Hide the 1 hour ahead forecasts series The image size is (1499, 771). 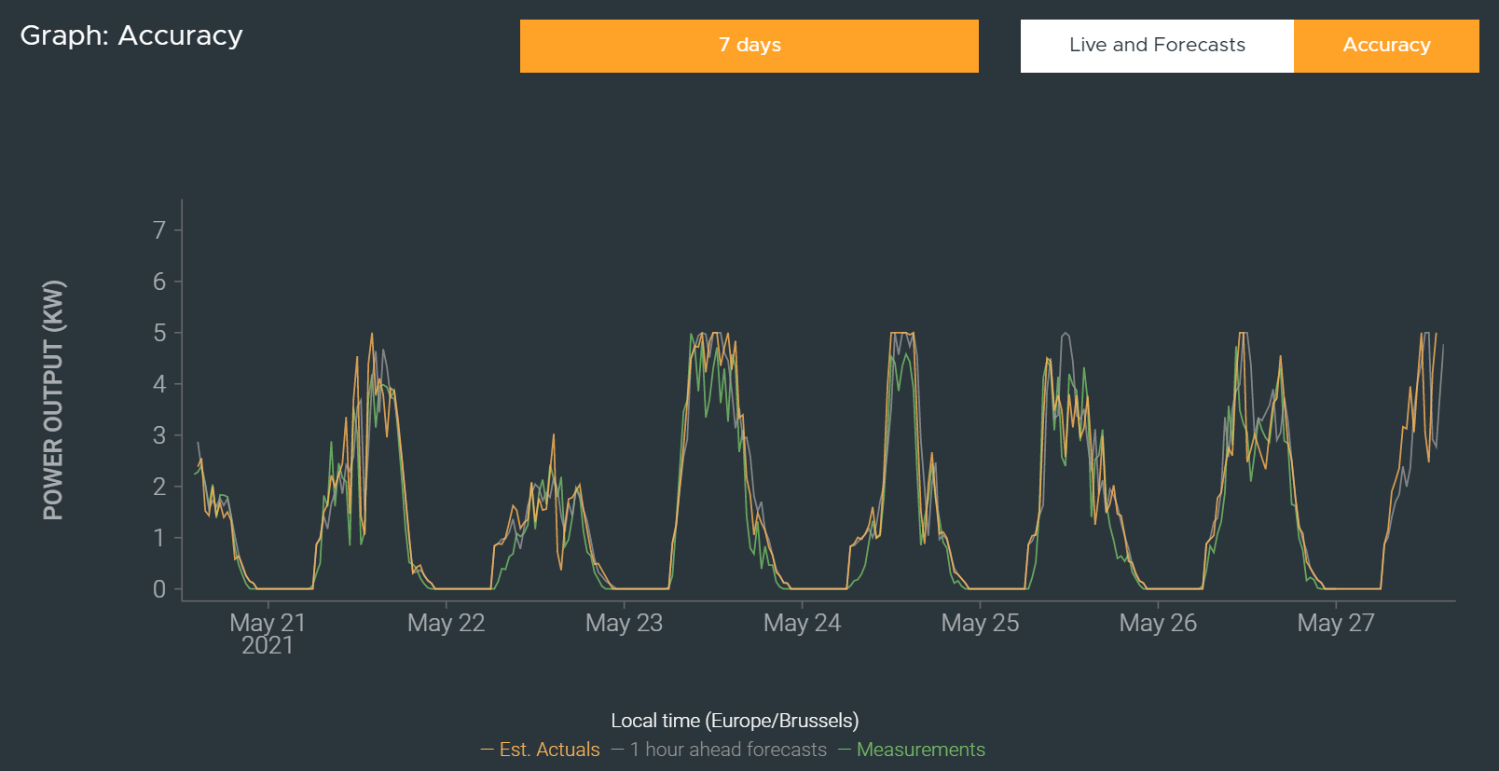coord(727,750)
